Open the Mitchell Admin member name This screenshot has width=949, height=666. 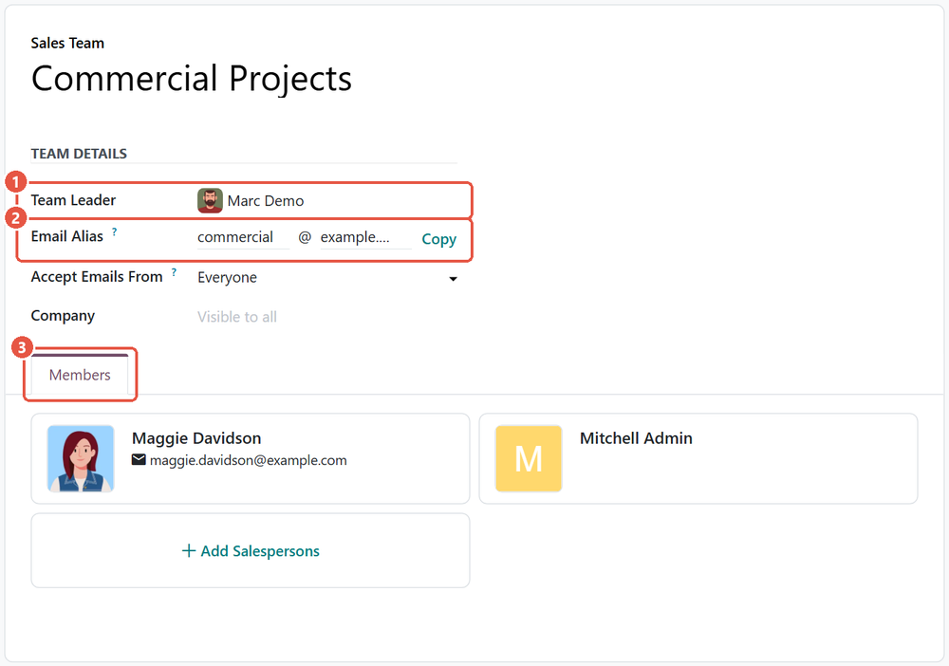click(636, 438)
